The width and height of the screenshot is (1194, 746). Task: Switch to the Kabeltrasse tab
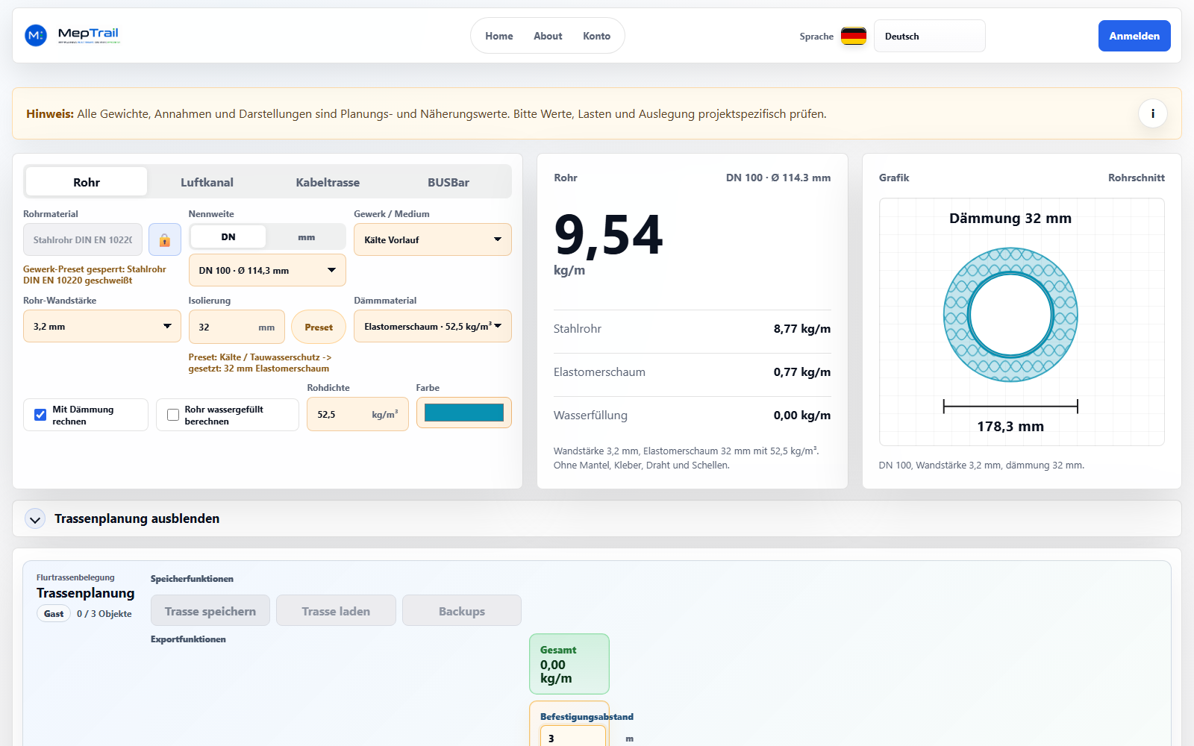328,182
